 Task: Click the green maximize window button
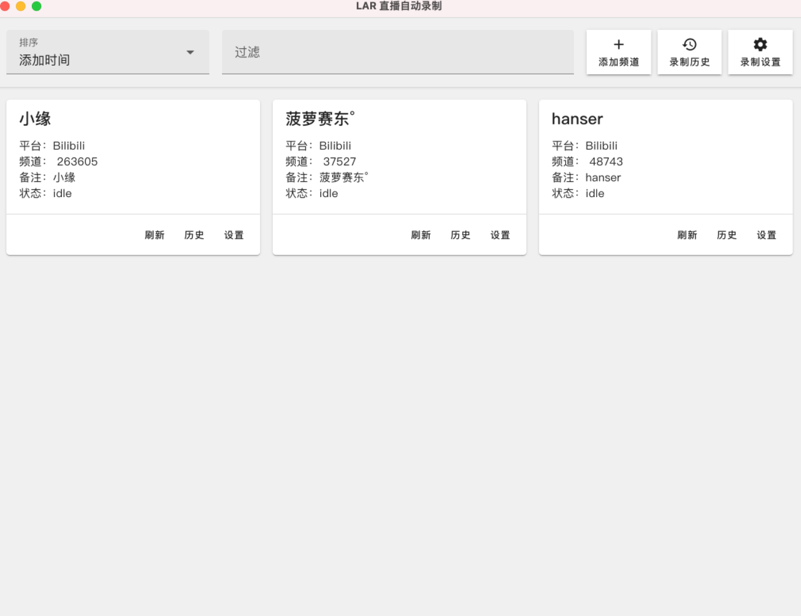pos(36,6)
